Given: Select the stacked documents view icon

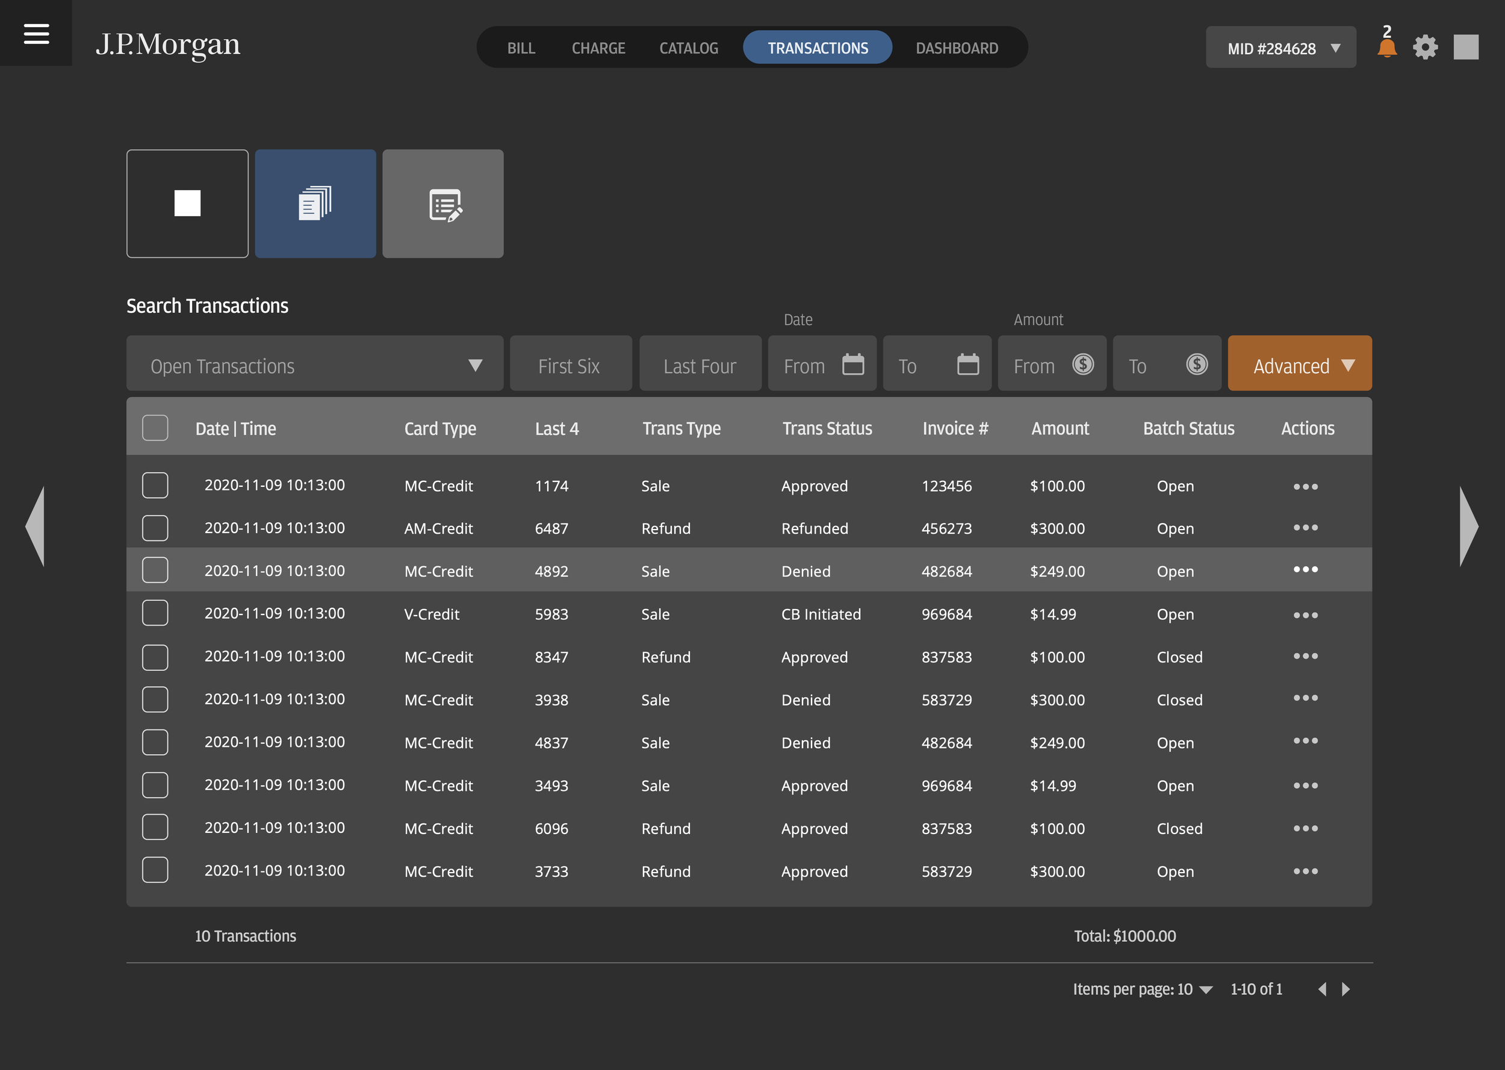Looking at the screenshot, I should [x=315, y=203].
